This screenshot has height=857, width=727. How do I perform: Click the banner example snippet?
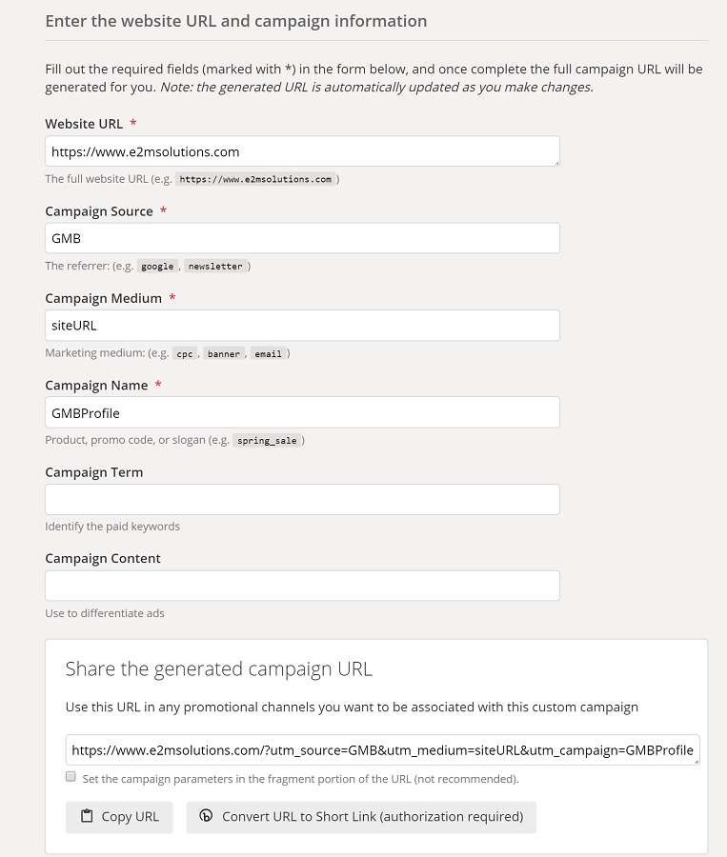(223, 353)
